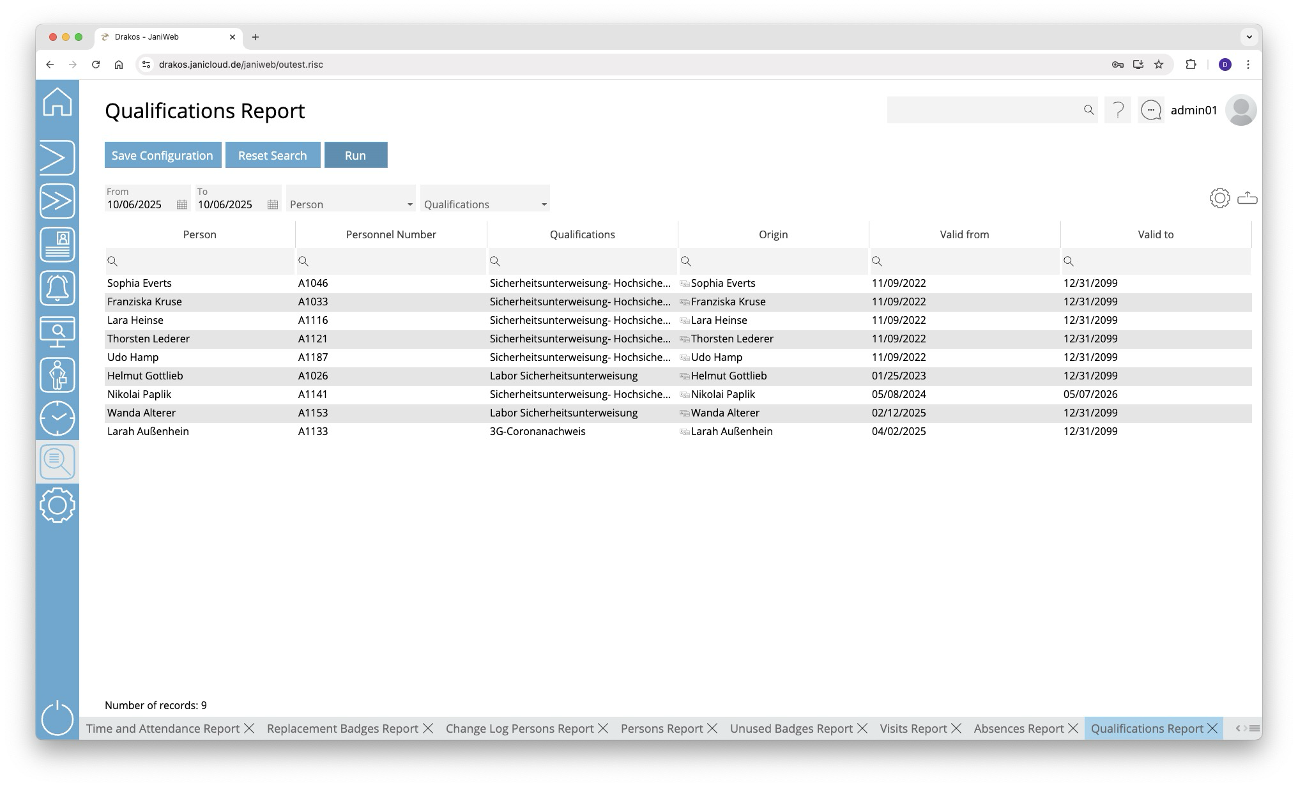Screen dimensions: 1298x787
Task: Switch to the Persons Report tab
Action: 661,728
